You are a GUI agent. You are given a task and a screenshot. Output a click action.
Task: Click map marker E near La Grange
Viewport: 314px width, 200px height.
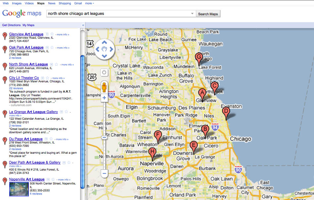click(194, 147)
